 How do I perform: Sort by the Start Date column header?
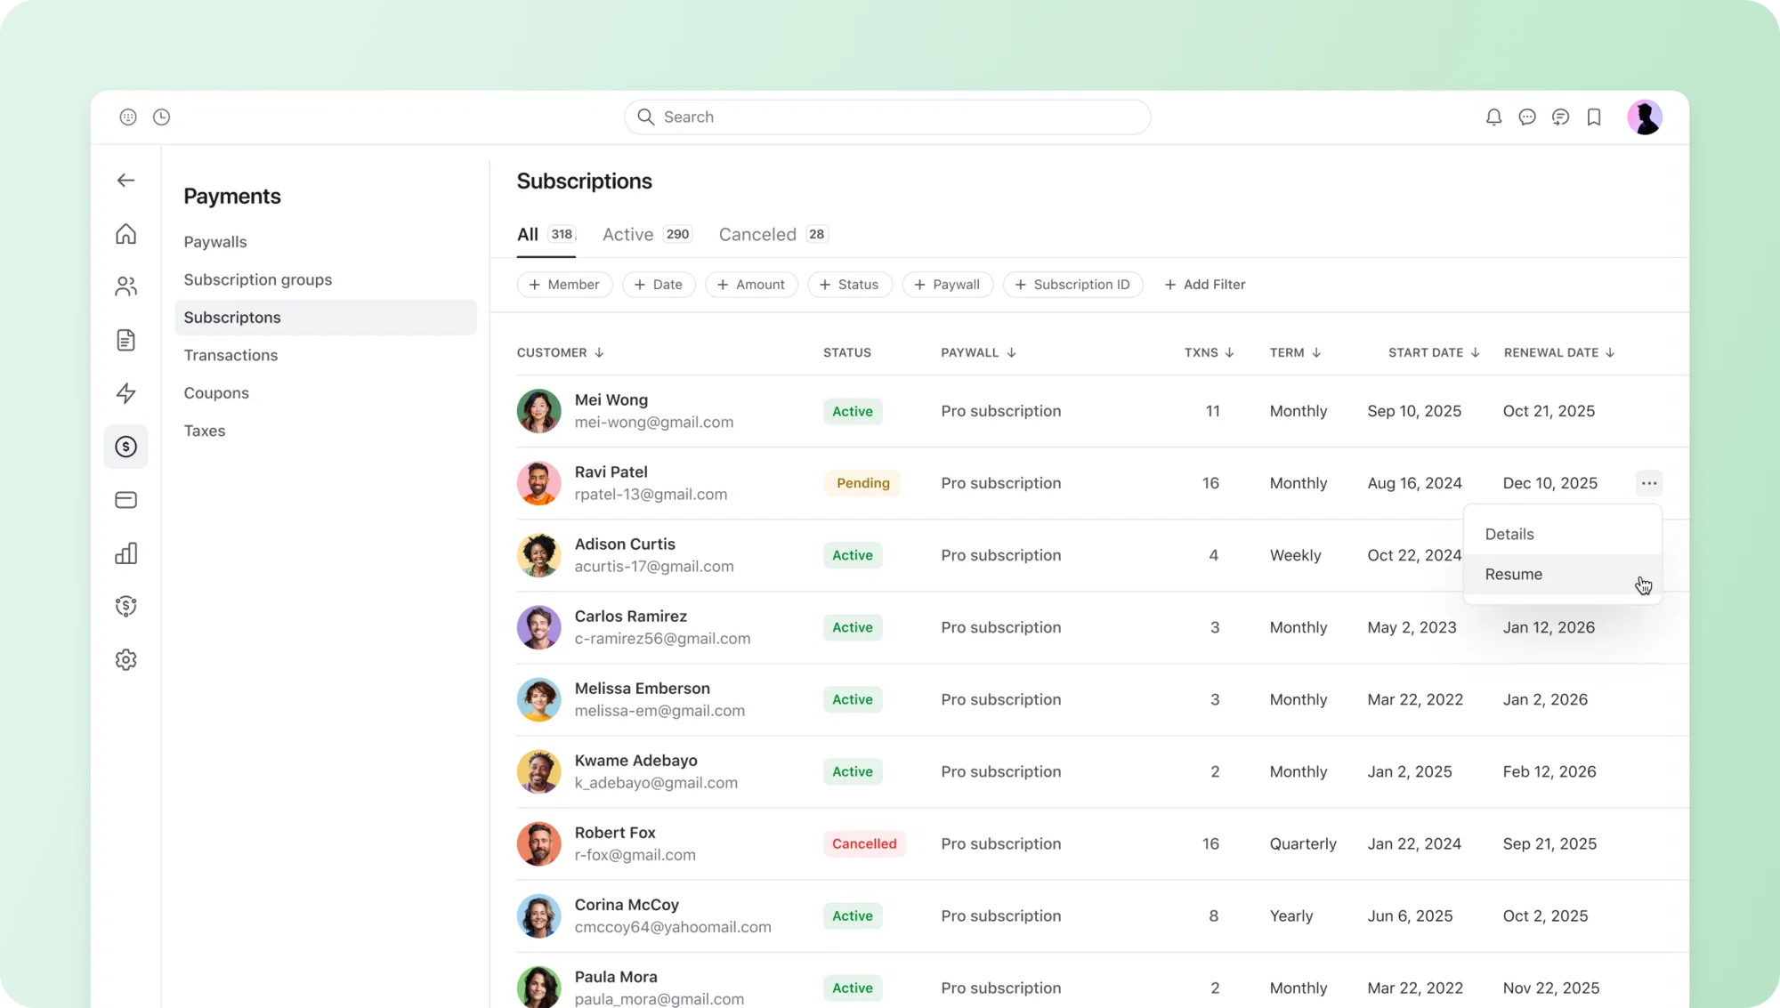pyautogui.click(x=1434, y=353)
